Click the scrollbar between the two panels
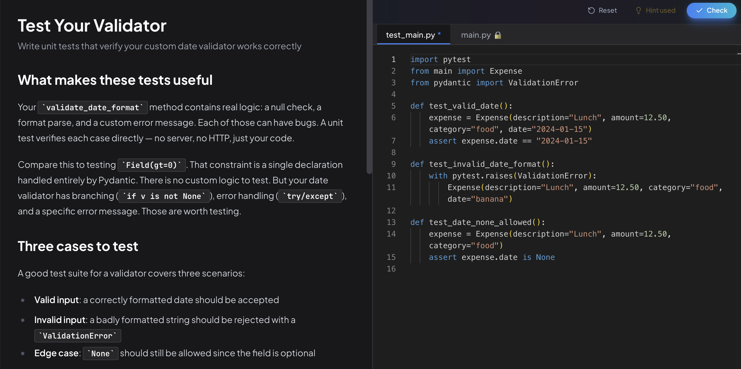Screen dimensions: 741x369 point(369,86)
